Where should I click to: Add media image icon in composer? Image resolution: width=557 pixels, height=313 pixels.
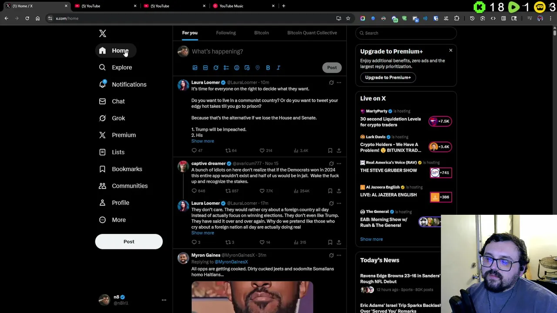[x=195, y=68]
